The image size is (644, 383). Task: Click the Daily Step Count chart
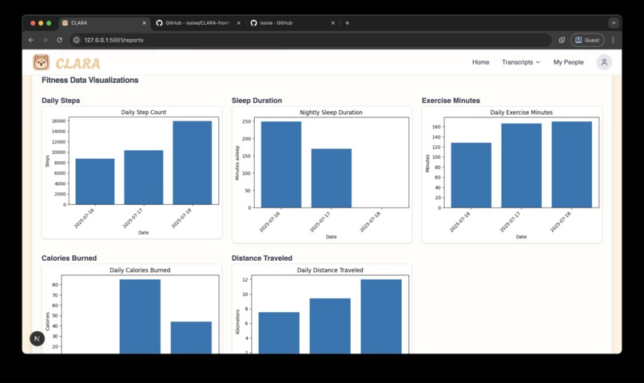point(132,172)
